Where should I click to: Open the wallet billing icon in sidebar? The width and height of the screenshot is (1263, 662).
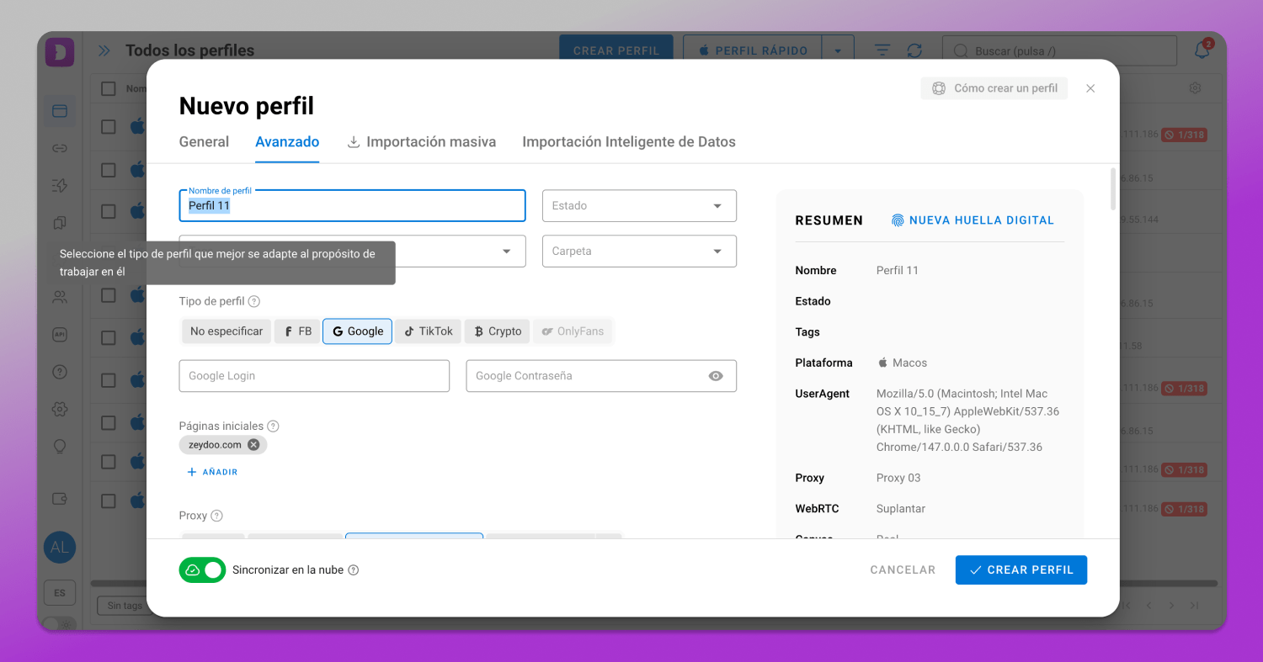click(x=60, y=499)
